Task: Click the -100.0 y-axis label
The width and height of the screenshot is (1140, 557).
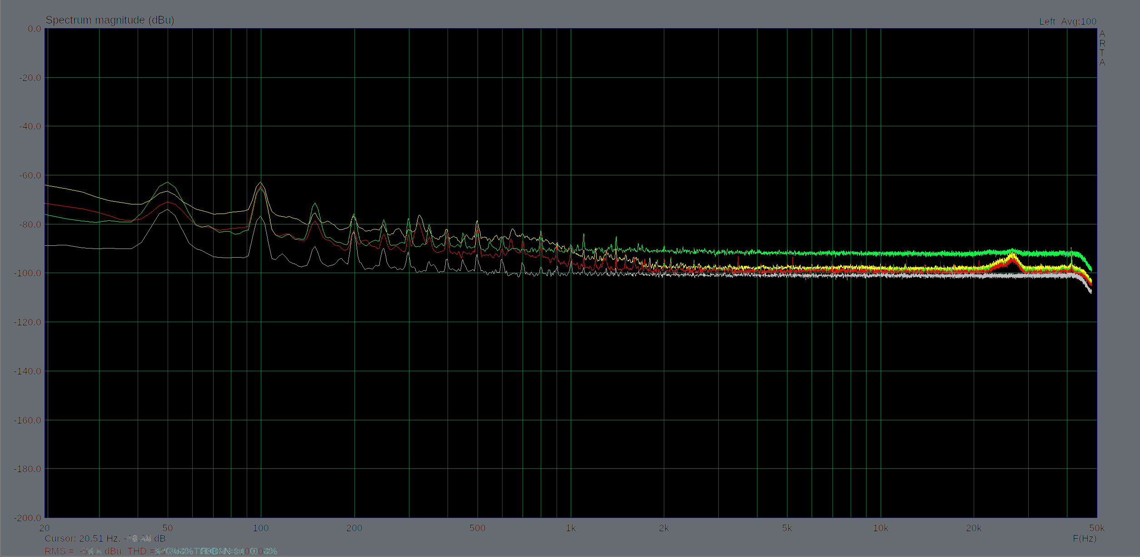Action: point(28,273)
